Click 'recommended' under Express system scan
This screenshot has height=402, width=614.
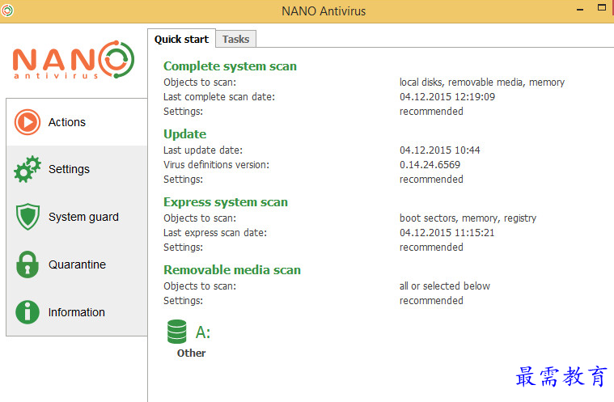click(x=431, y=247)
